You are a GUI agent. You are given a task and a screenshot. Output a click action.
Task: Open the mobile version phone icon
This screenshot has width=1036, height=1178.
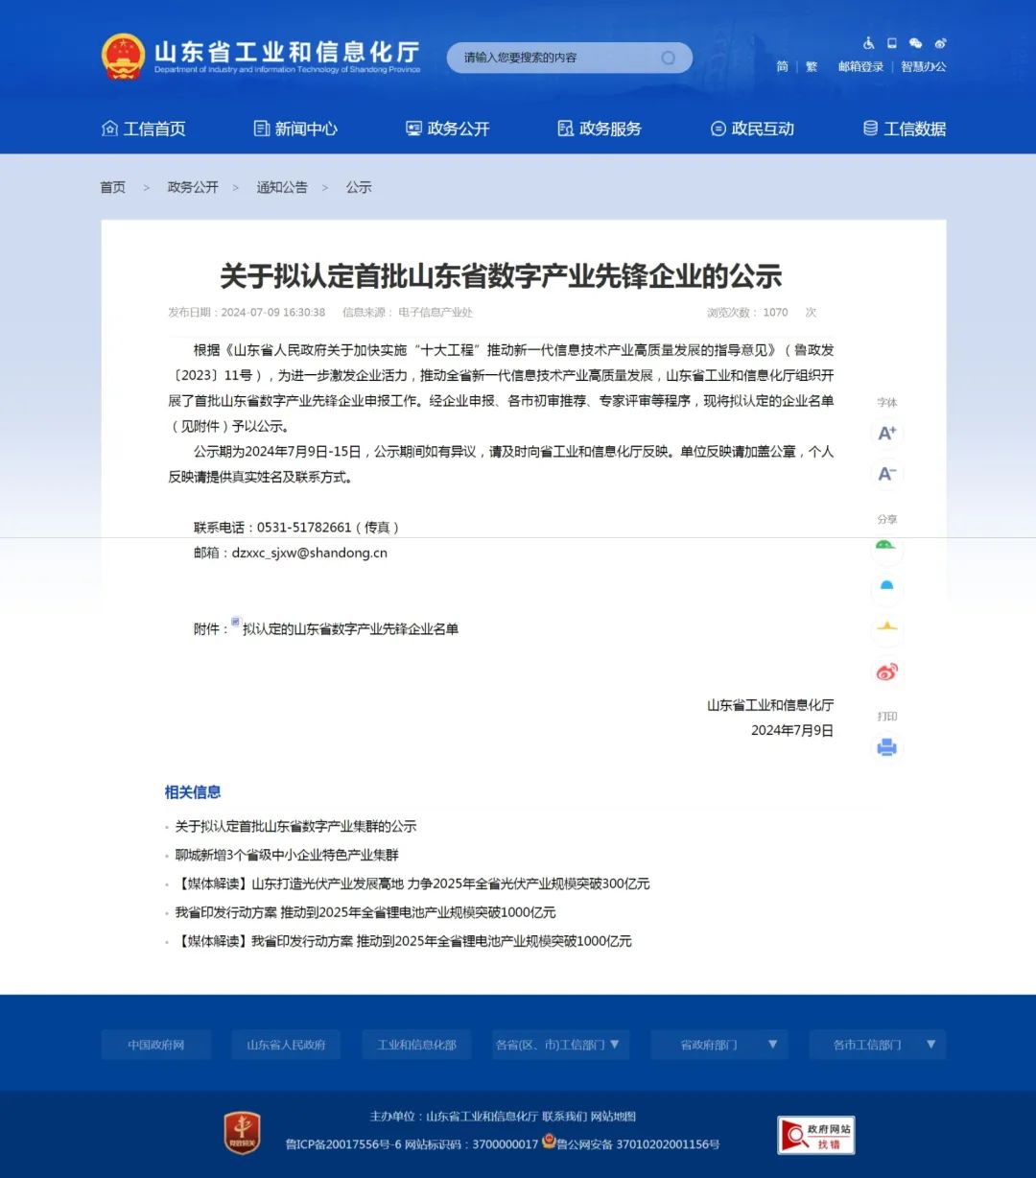pos(891,43)
